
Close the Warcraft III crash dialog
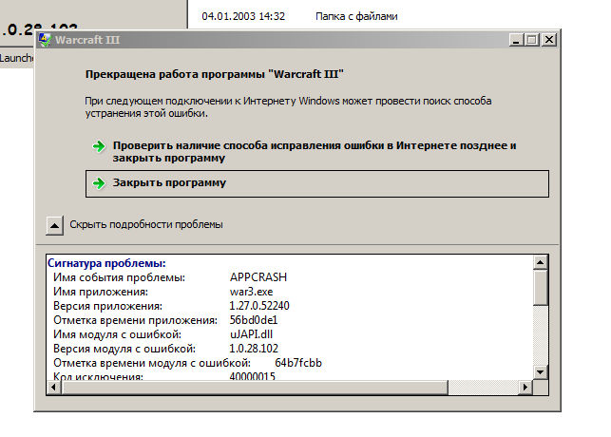[x=549, y=40]
